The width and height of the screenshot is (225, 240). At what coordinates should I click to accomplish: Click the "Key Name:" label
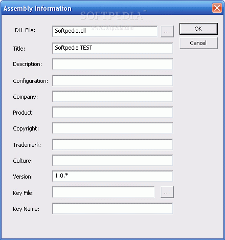point(26,209)
